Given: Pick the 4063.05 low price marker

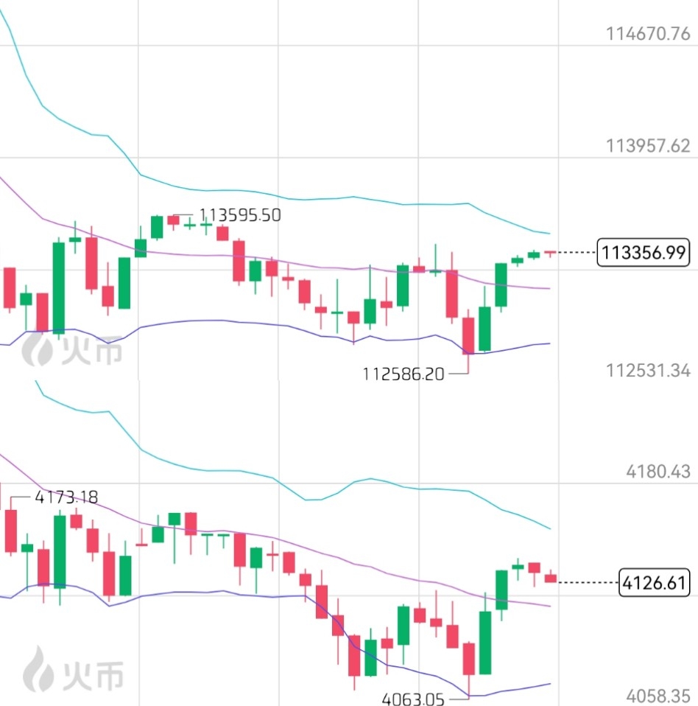Looking at the screenshot, I should [x=413, y=698].
